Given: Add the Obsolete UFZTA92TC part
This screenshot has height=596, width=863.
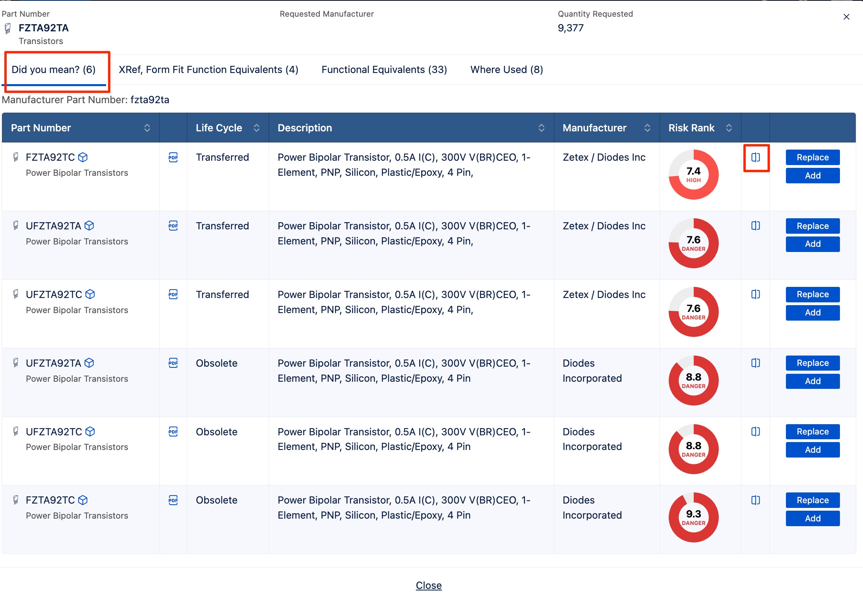Looking at the screenshot, I should pyautogui.click(x=813, y=450).
